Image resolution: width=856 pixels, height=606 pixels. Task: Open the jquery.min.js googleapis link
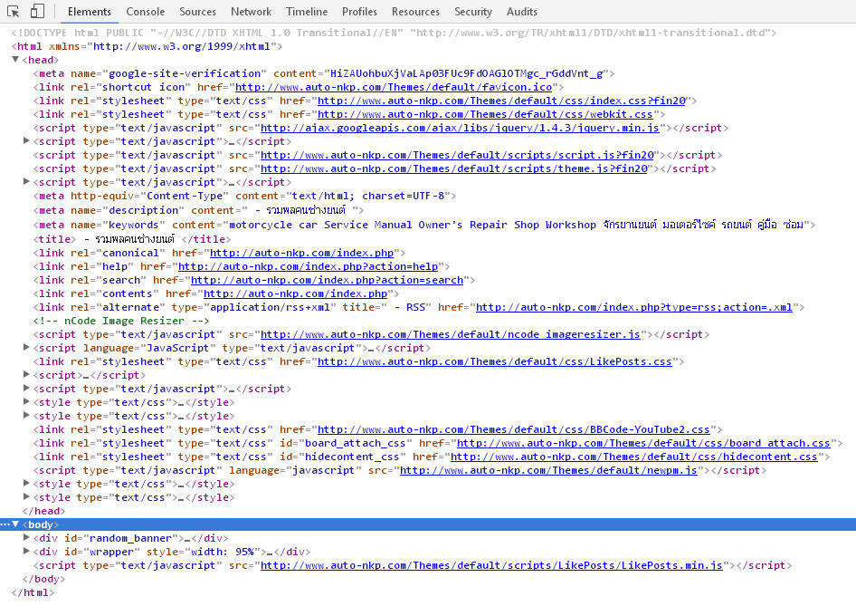pos(460,128)
